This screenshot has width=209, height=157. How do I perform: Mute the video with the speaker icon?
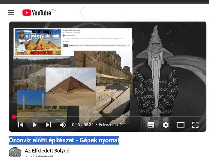[63, 125]
